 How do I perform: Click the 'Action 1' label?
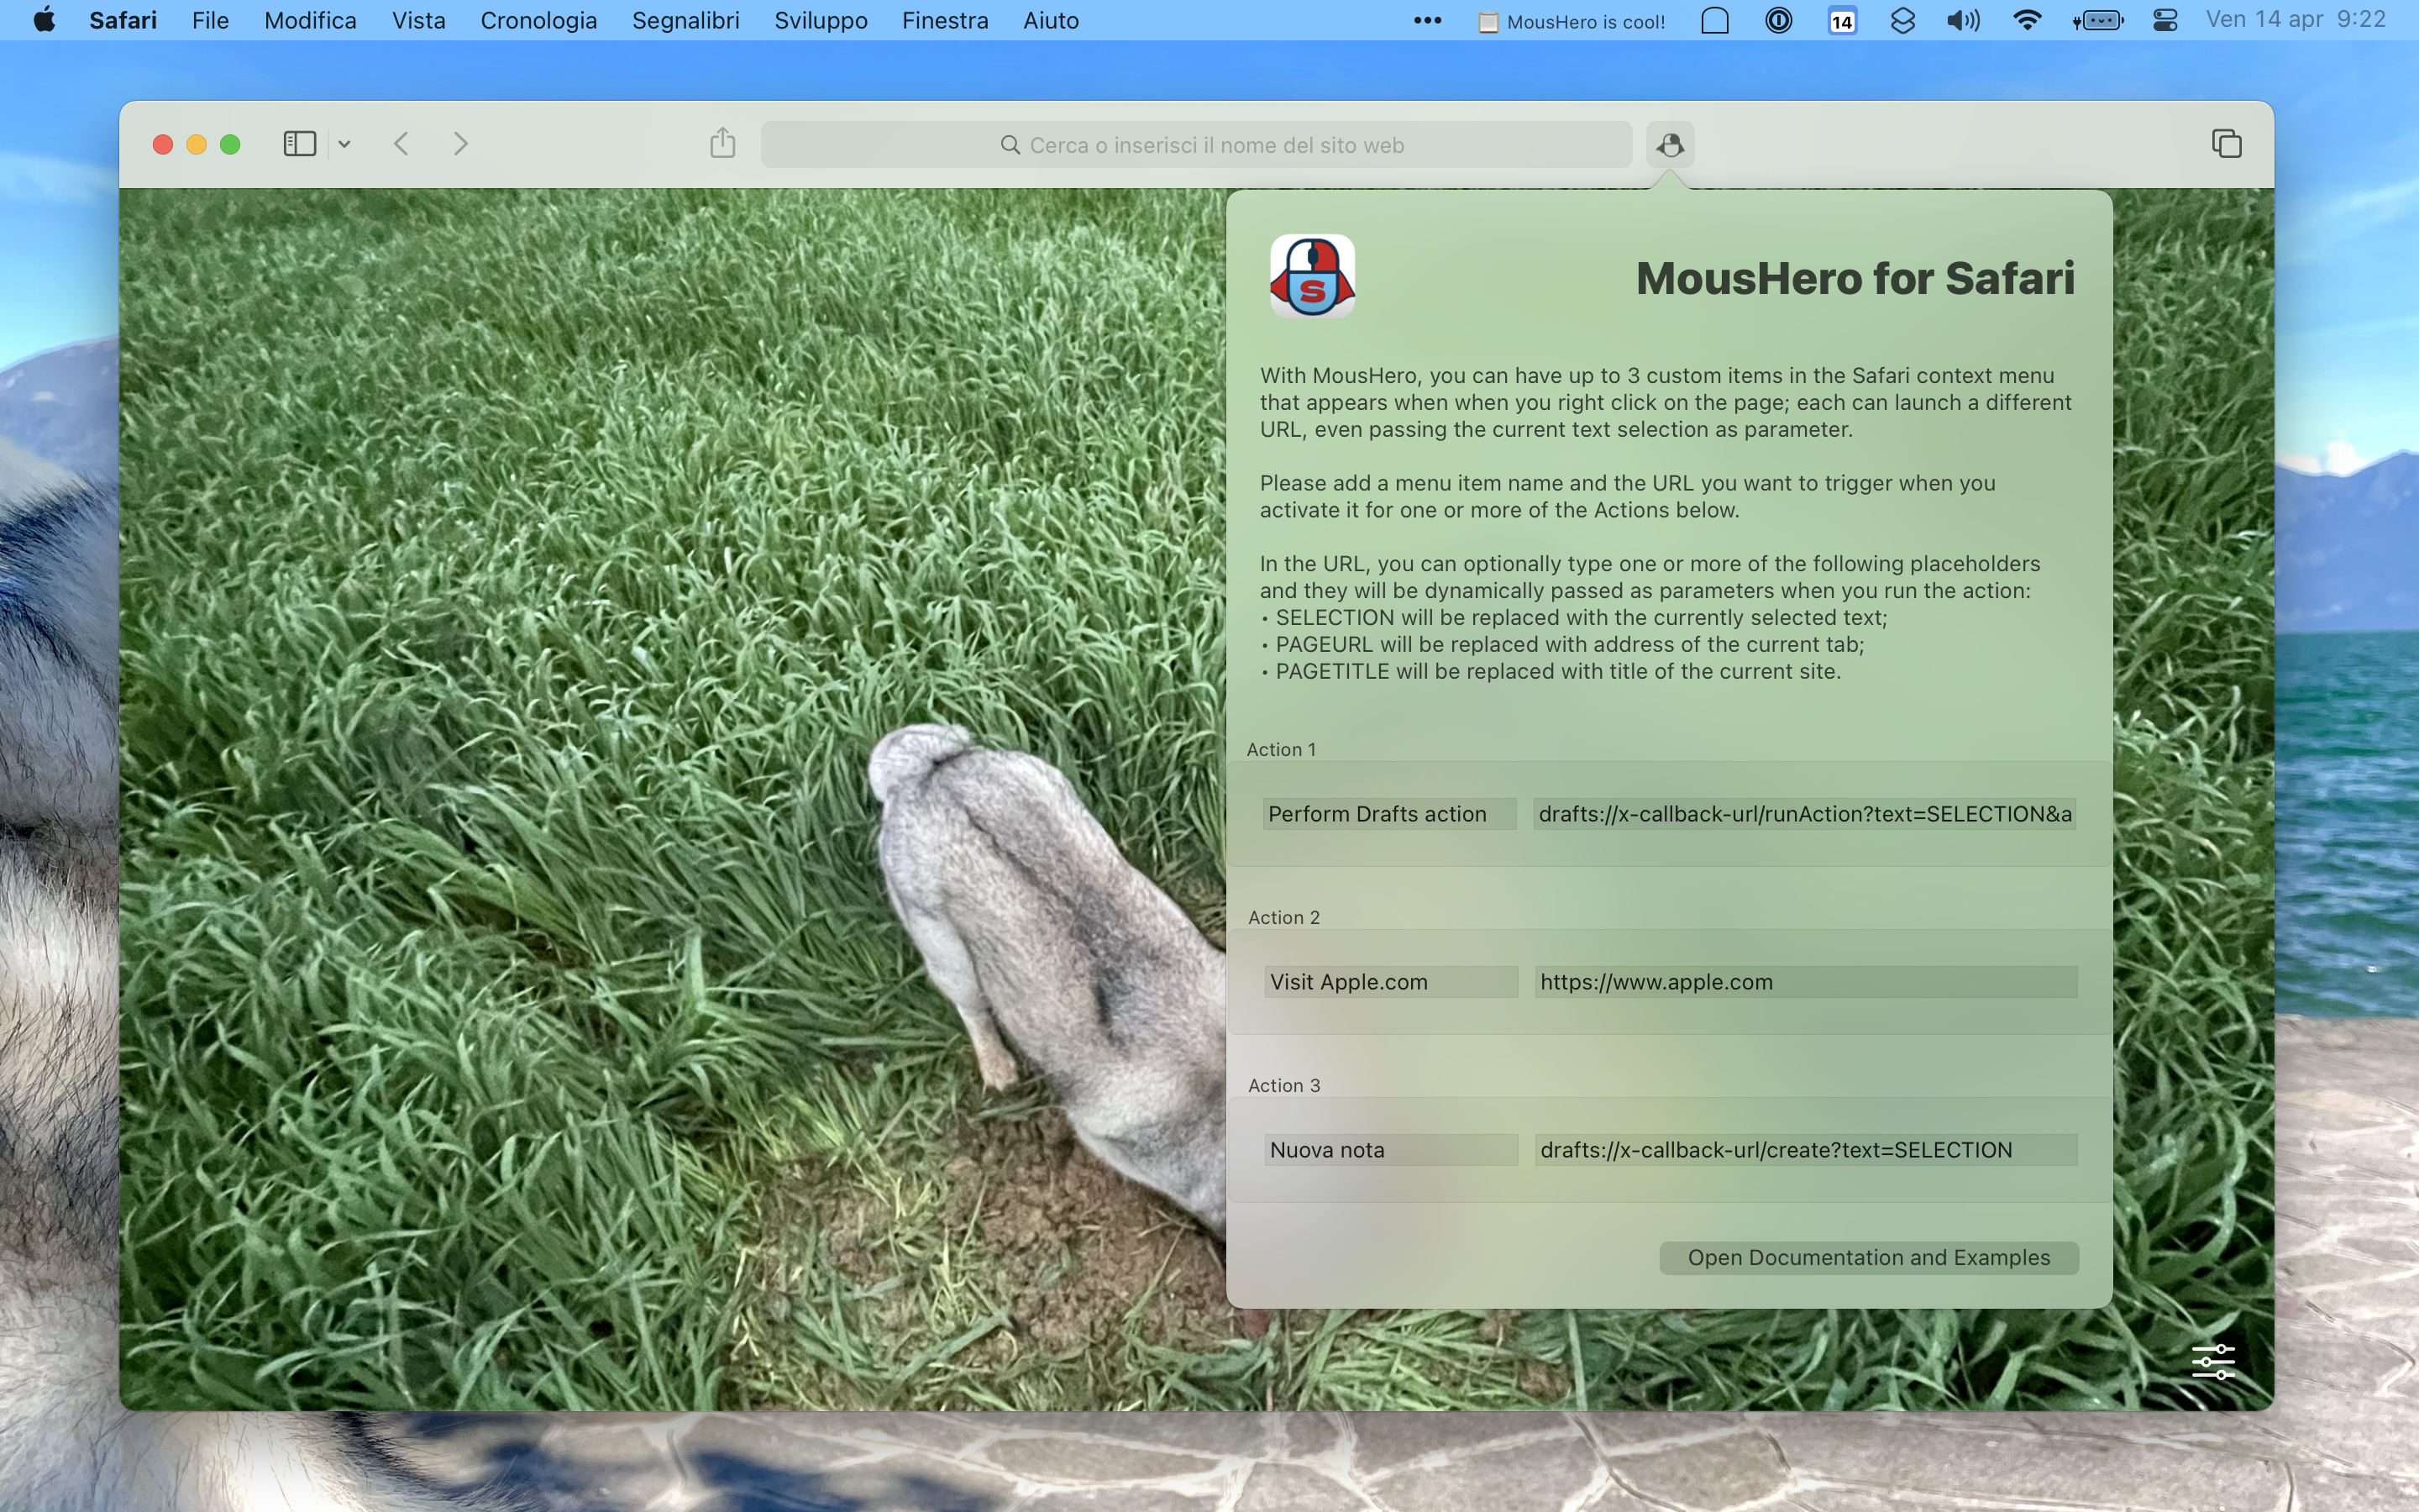tap(1282, 749)
